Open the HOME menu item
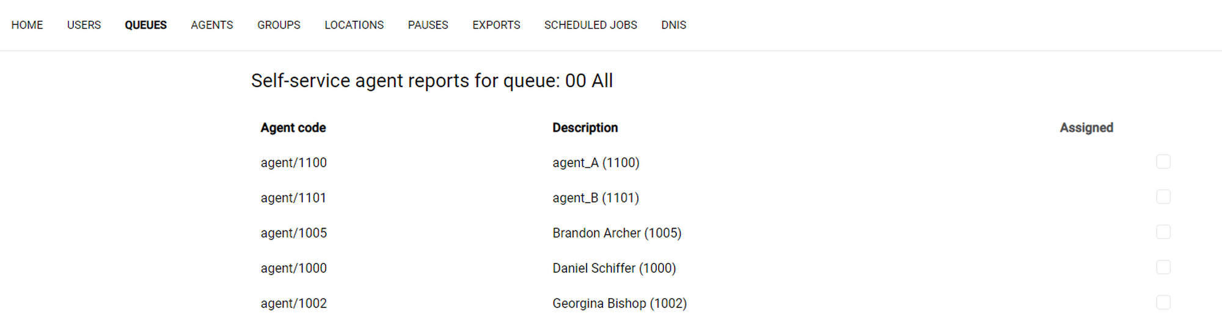Screen dimensions: 1222x319 [x=27, y=25]
